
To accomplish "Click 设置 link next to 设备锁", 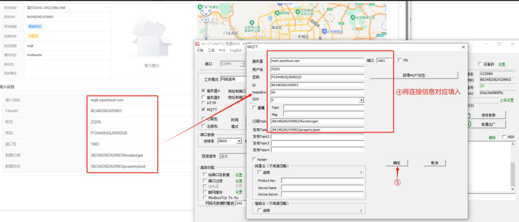I will point(502,64).
